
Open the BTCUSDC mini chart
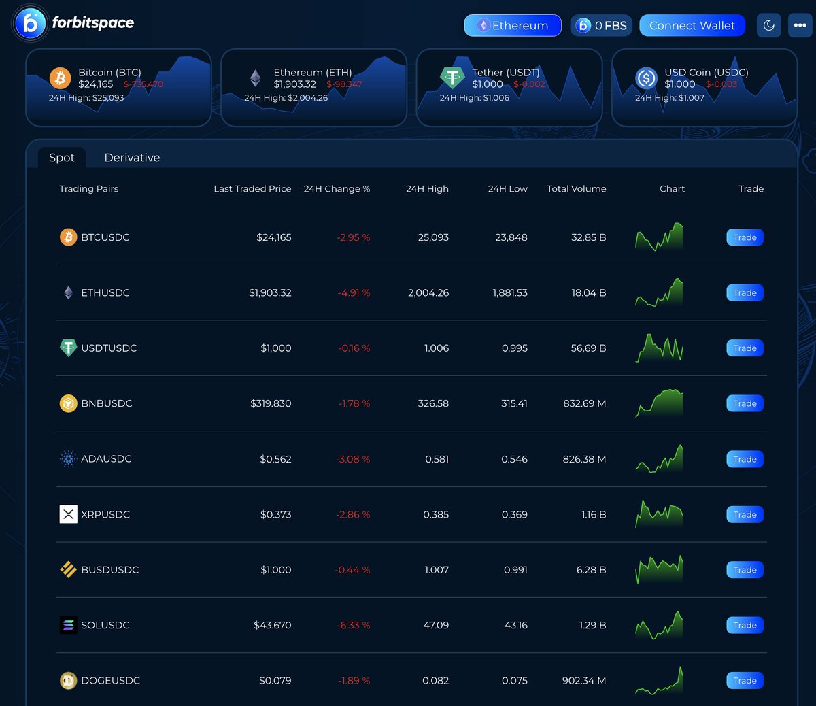pos(659,237)
